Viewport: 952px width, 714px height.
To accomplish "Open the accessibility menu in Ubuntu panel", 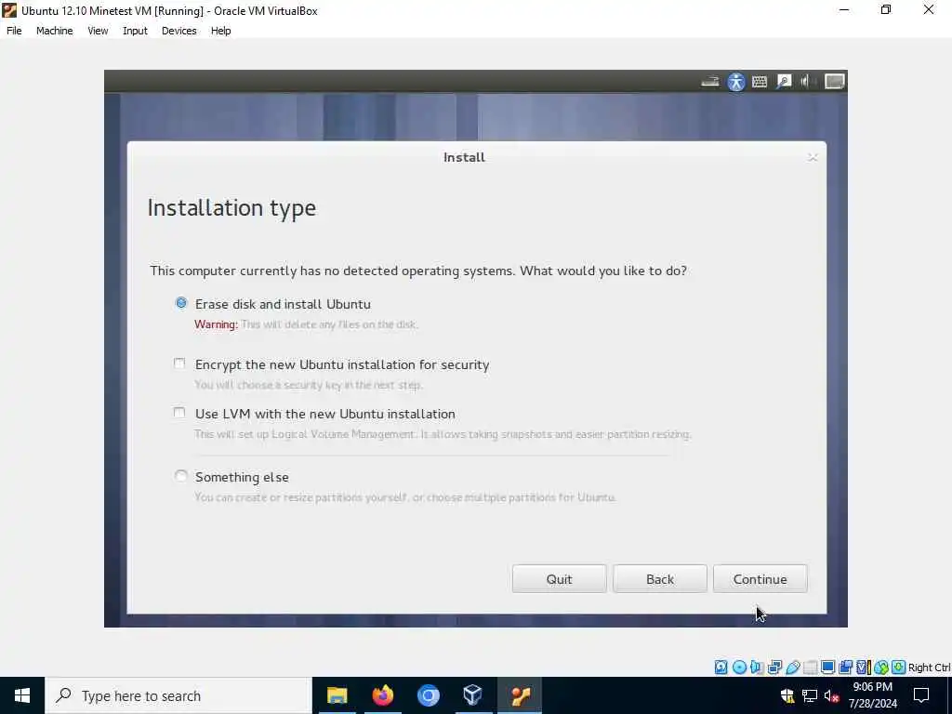I will click(736, 82).
